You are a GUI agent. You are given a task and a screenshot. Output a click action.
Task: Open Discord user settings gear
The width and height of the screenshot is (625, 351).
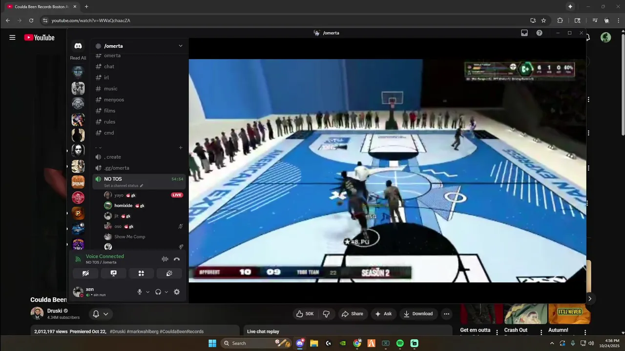coord(177,292)
